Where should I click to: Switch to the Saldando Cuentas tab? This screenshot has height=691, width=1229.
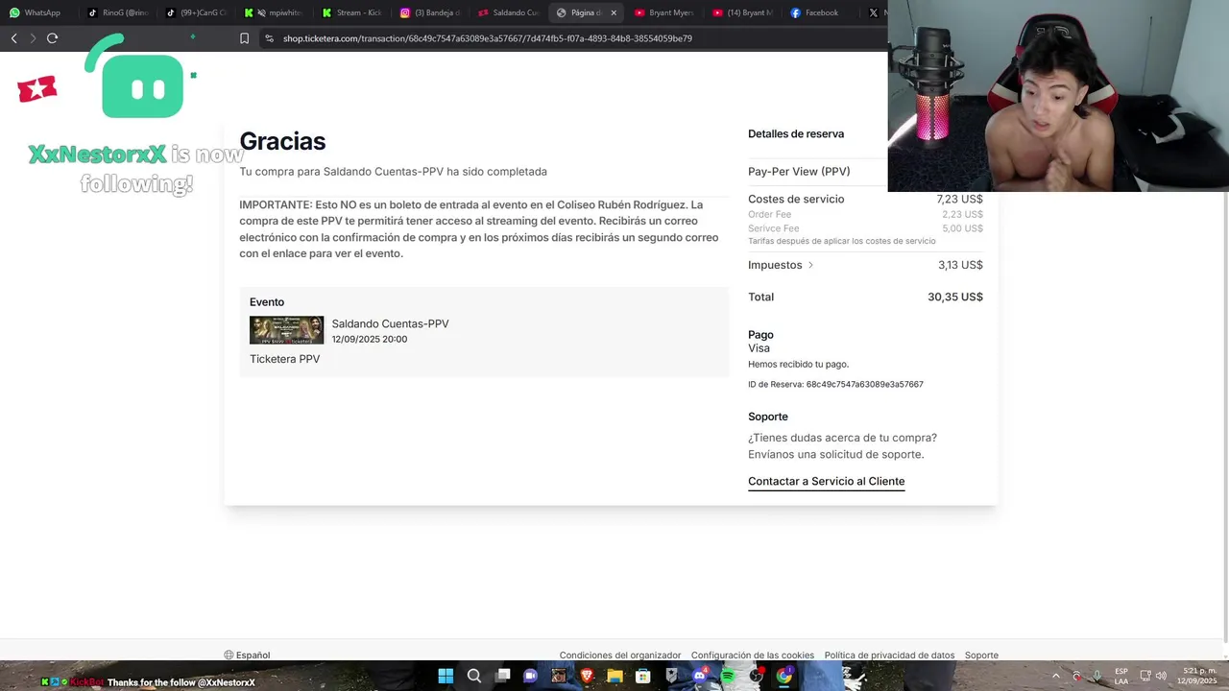pos(509,12)
